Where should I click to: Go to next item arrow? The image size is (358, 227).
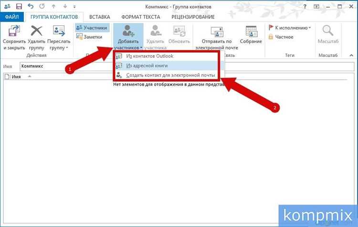(65, 6)
